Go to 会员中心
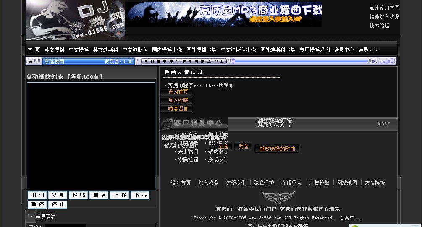This screenshot has width=422, height=227. coord(344,50)
